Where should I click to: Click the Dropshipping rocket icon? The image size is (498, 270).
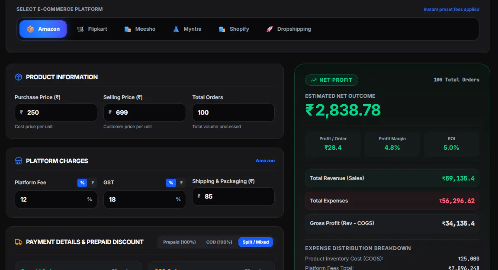point(269,29)
